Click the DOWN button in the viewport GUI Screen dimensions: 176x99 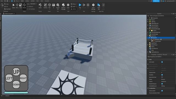tap(16, 85)
